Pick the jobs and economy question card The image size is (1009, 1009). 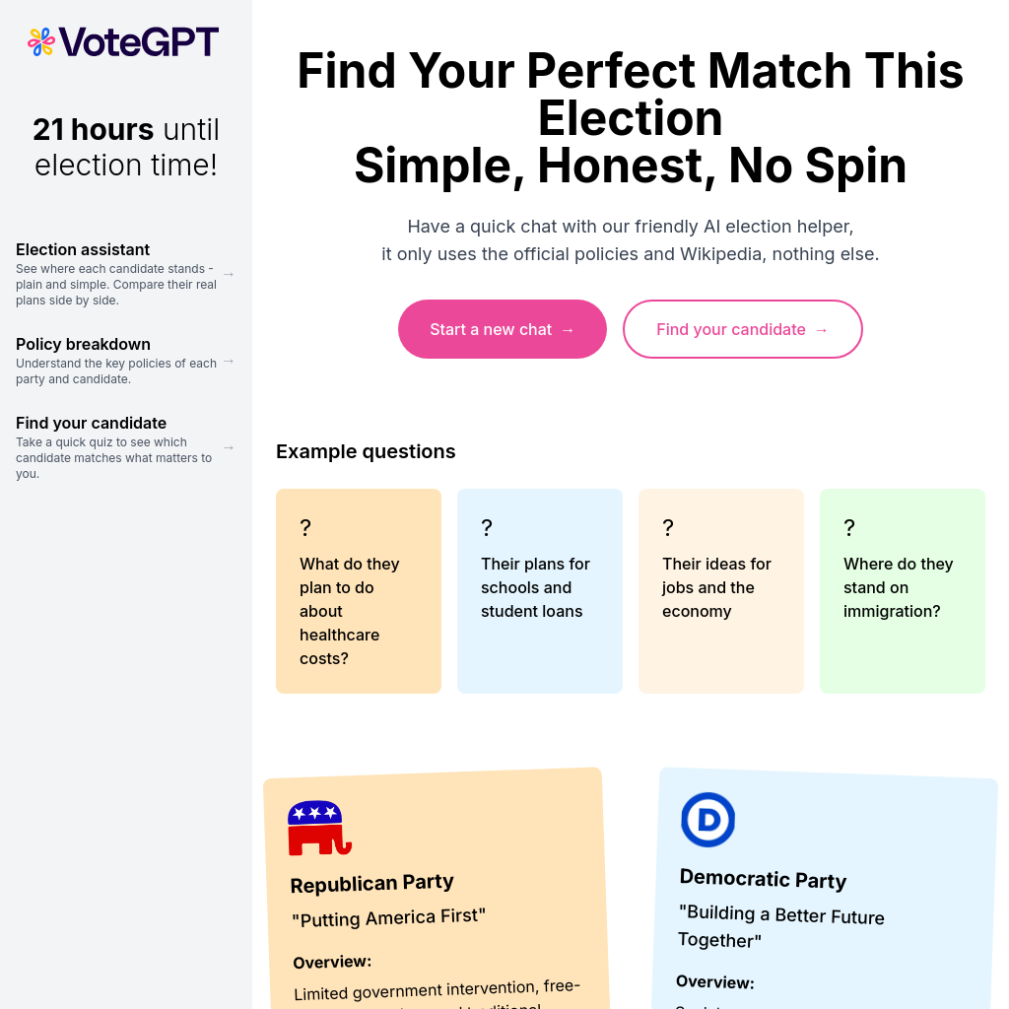click(x=721, y=591)
